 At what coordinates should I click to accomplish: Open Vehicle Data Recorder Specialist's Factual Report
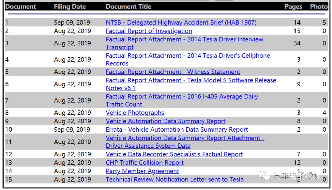tap(174, 154)
